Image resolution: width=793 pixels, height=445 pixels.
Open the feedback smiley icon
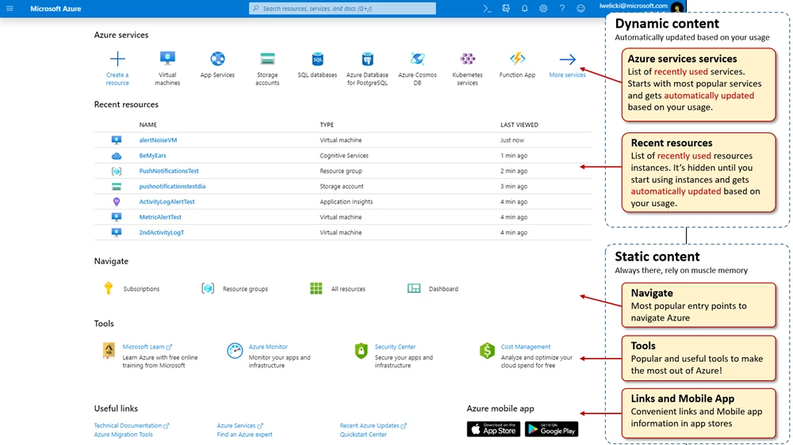(x=580, y=9)
